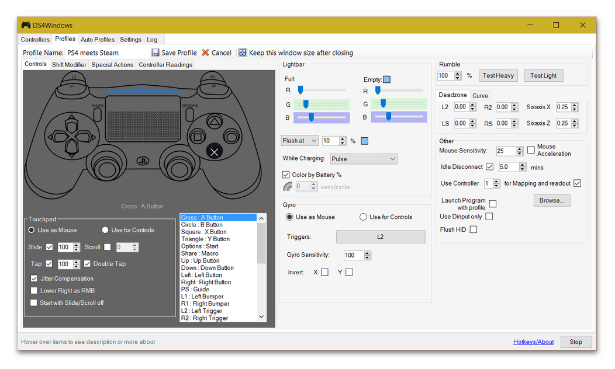Open the Auto Profiles tab
Viewport: 615px width, 369px height.
[97, 40]
